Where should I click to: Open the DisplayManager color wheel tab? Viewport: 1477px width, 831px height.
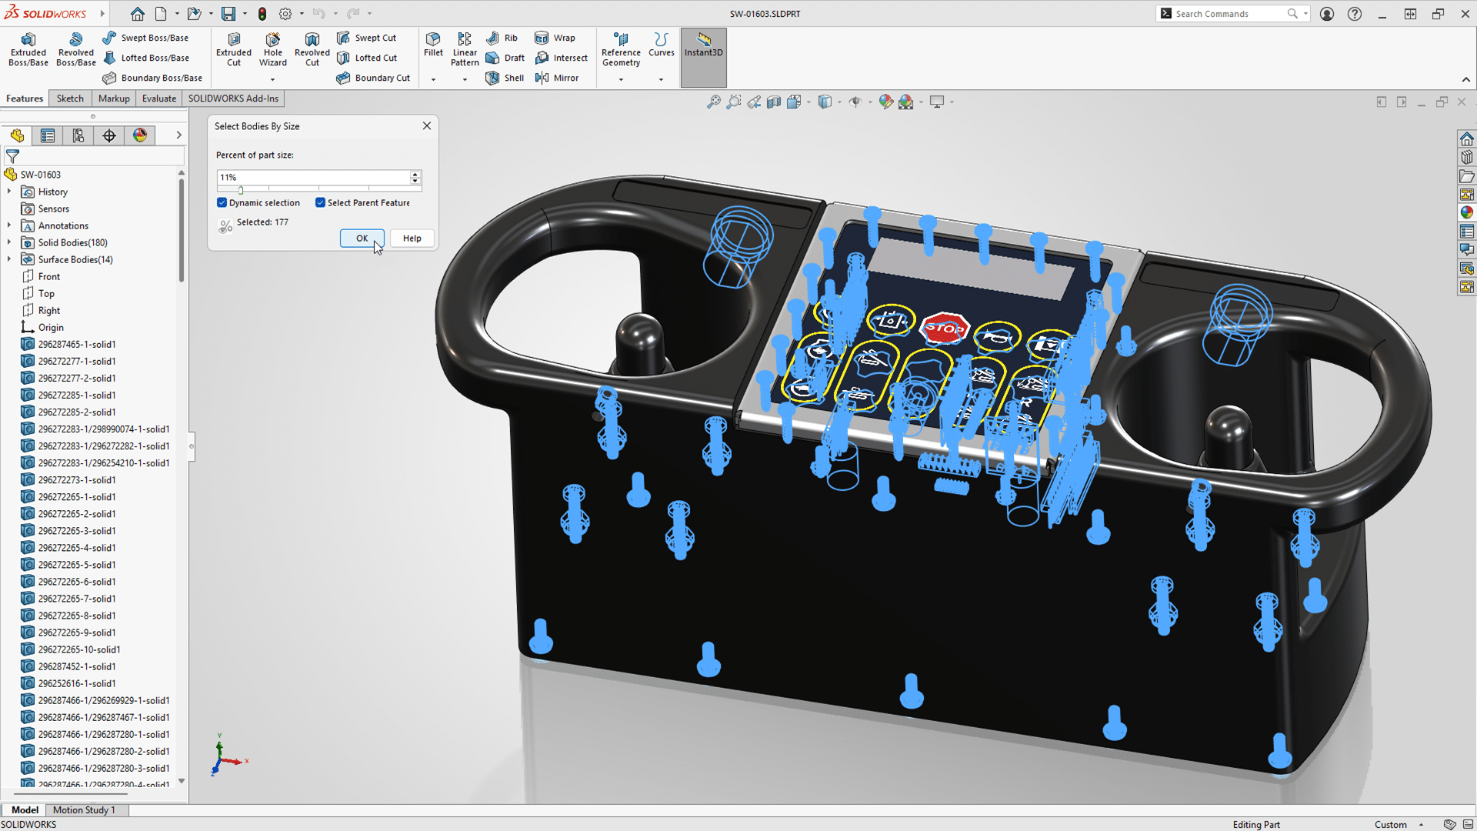pyautogui.click(x=140, y=135)
